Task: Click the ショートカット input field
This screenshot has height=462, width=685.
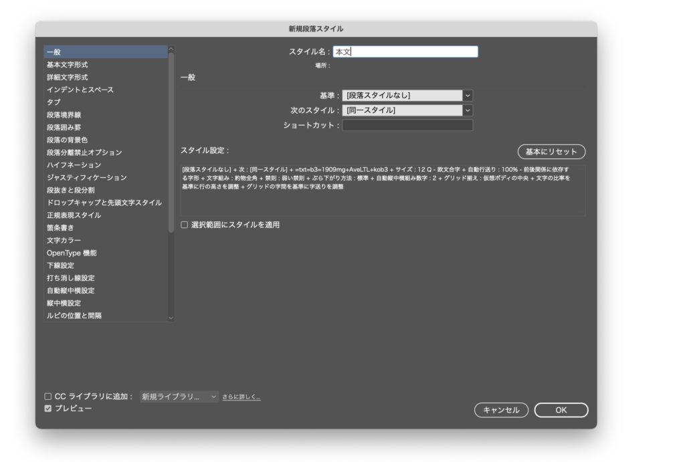Action: tap(407, 125)
